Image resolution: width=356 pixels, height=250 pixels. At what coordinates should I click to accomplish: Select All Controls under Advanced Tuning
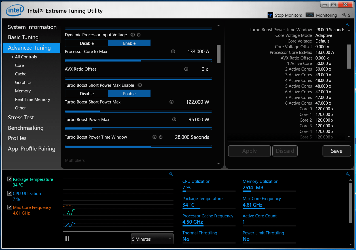point(26,57)
